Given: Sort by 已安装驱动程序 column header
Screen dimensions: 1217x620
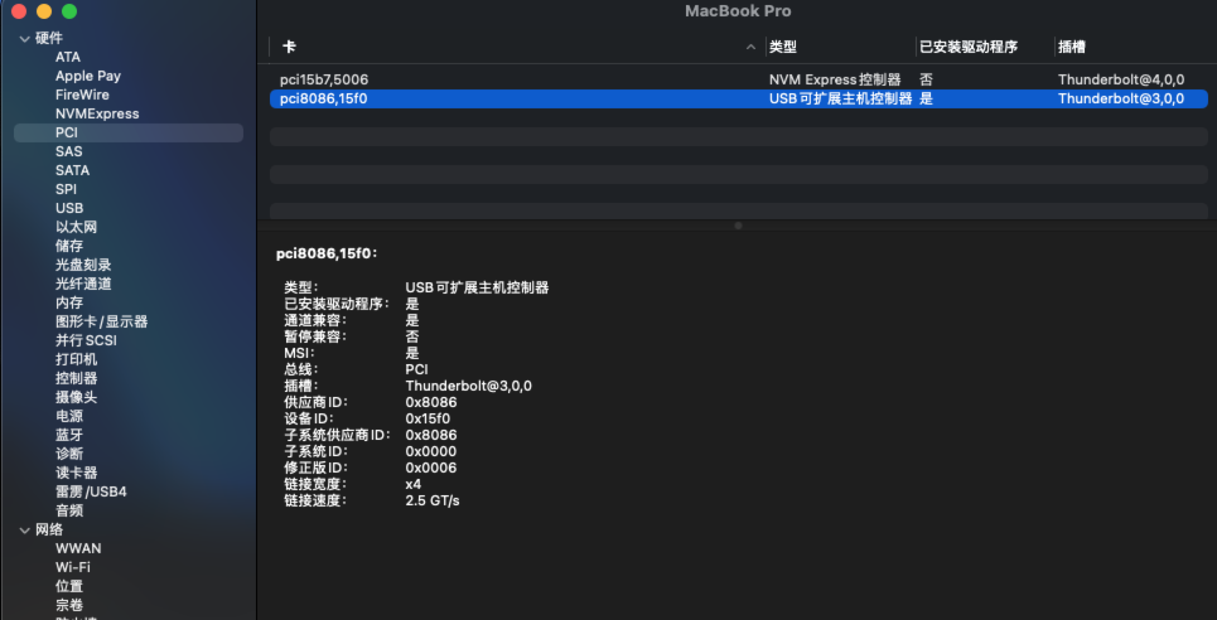Looking at the screenshot, I should pos(968,47).
